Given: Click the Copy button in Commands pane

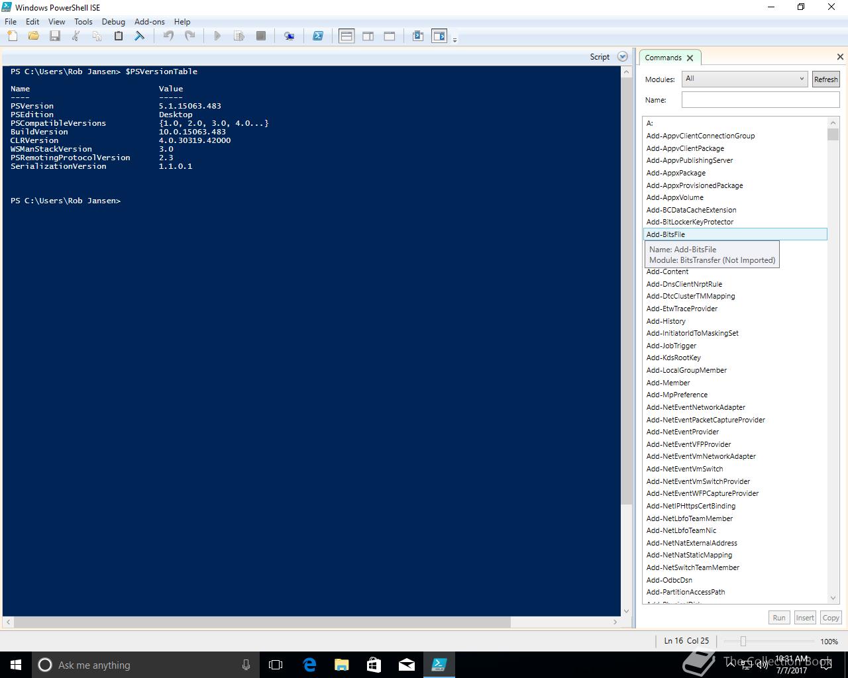Looking at the screenshot, I should click(831, 618).
